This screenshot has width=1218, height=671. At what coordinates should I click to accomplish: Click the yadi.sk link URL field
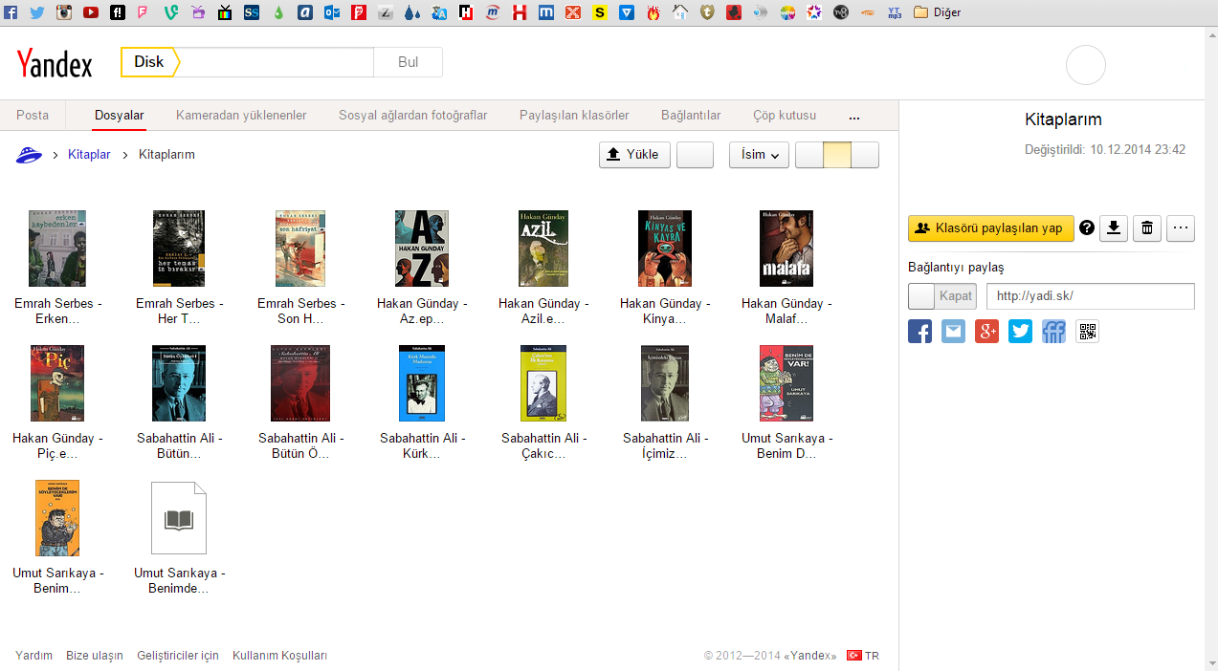[1091, 296]
